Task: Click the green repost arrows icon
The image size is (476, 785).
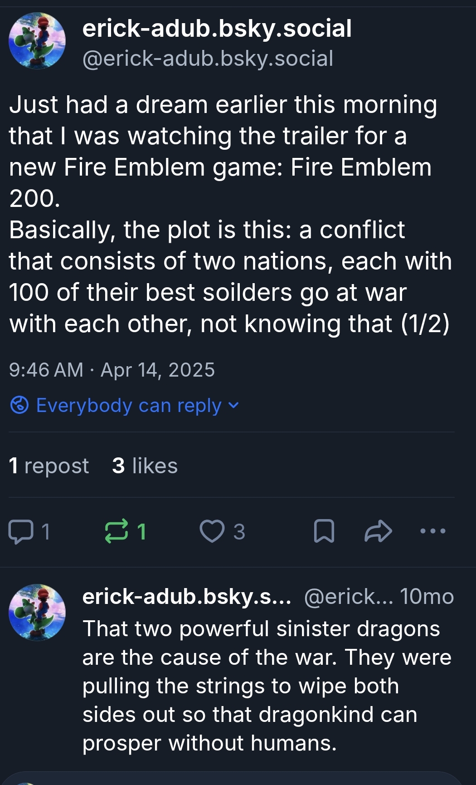Action: (x=117, y=531)
